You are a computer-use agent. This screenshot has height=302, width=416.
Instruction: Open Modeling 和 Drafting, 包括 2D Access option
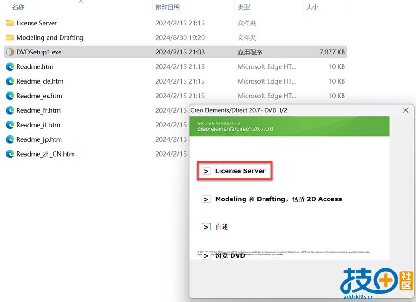pos(278,199)
